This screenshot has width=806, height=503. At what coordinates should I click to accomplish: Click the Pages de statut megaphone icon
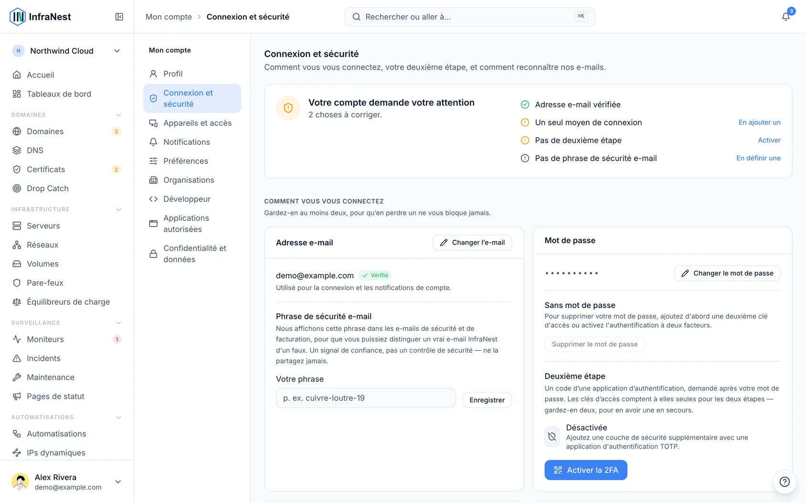pos(17,396)
